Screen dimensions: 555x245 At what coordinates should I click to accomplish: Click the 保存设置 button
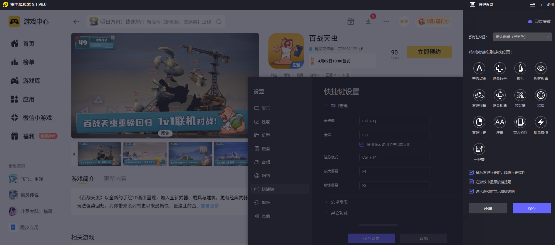click(x=371, y=238)
